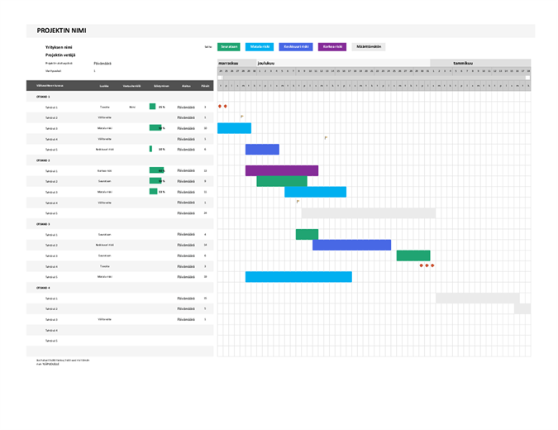This screenshot has width=558, height=430.
Task: Click the Projektin vetäjä field
Action: 60,55
